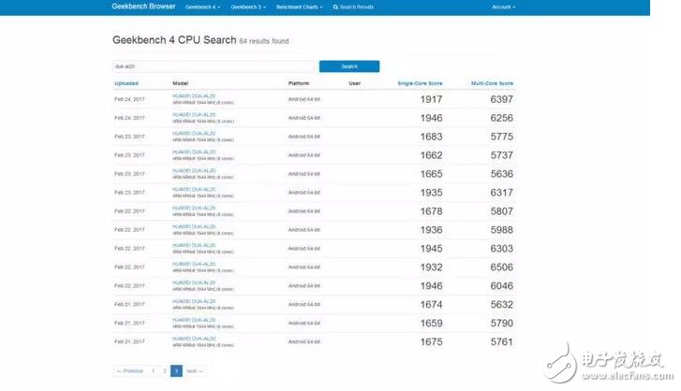This screenshot has width=681, height=391.
Task: Open HUAWEI DUK-AL20 result scoring 1917
Action: [x=194, y=95]
